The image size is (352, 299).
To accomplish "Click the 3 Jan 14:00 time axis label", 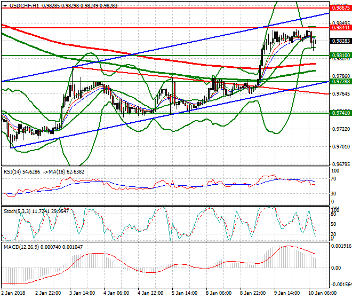I will (x=82, y=293).
